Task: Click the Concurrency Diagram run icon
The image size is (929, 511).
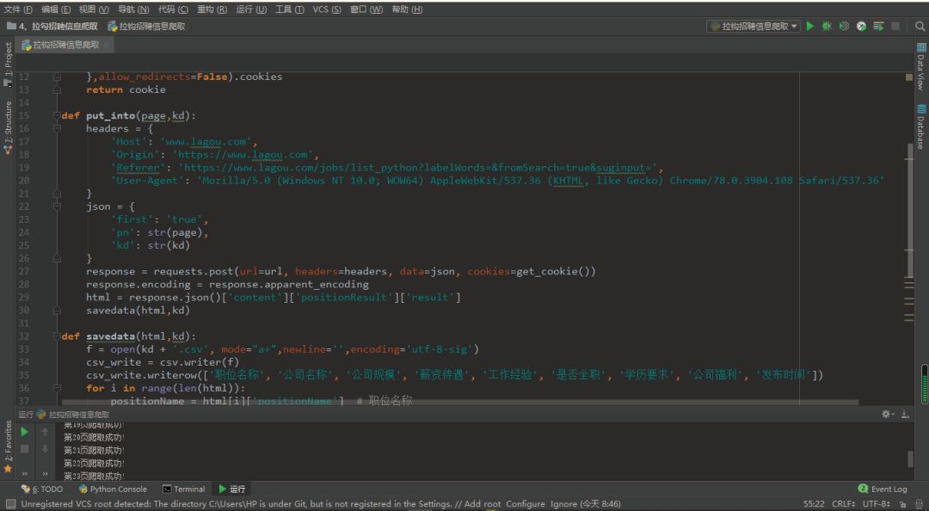Action: click(x=878, y=26)
